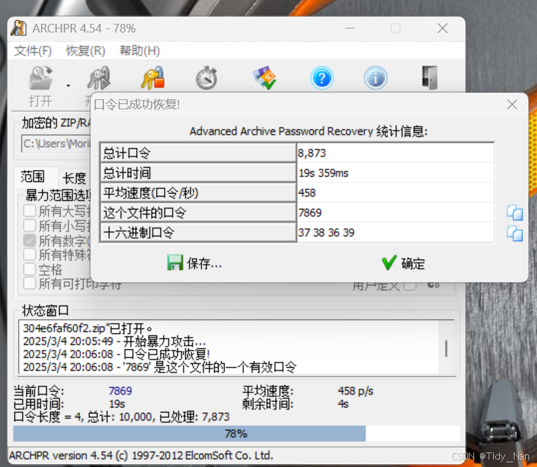
Task: Toggle the 空格 checkbox
Action: tap(29, 270)
